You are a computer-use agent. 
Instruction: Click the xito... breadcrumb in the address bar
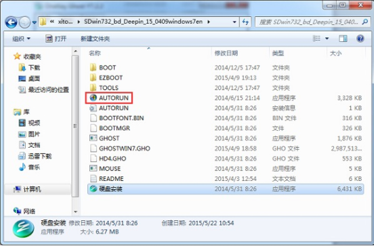coord(65,22)
